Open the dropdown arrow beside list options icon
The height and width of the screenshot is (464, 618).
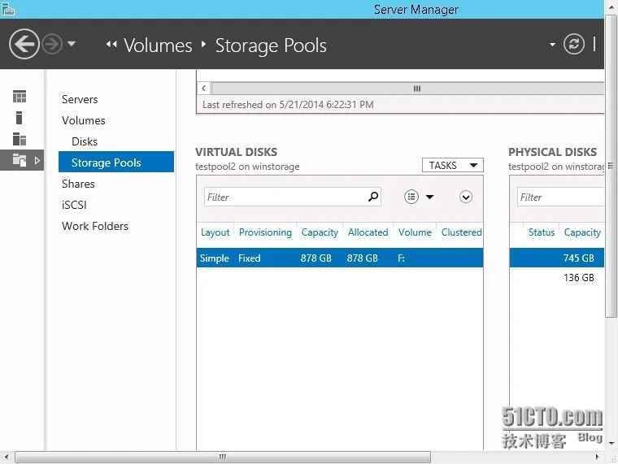(x=429, y=197)
